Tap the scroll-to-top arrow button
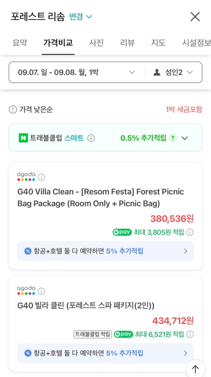Screen dimensions: 211x377 [x=195, y=369]
